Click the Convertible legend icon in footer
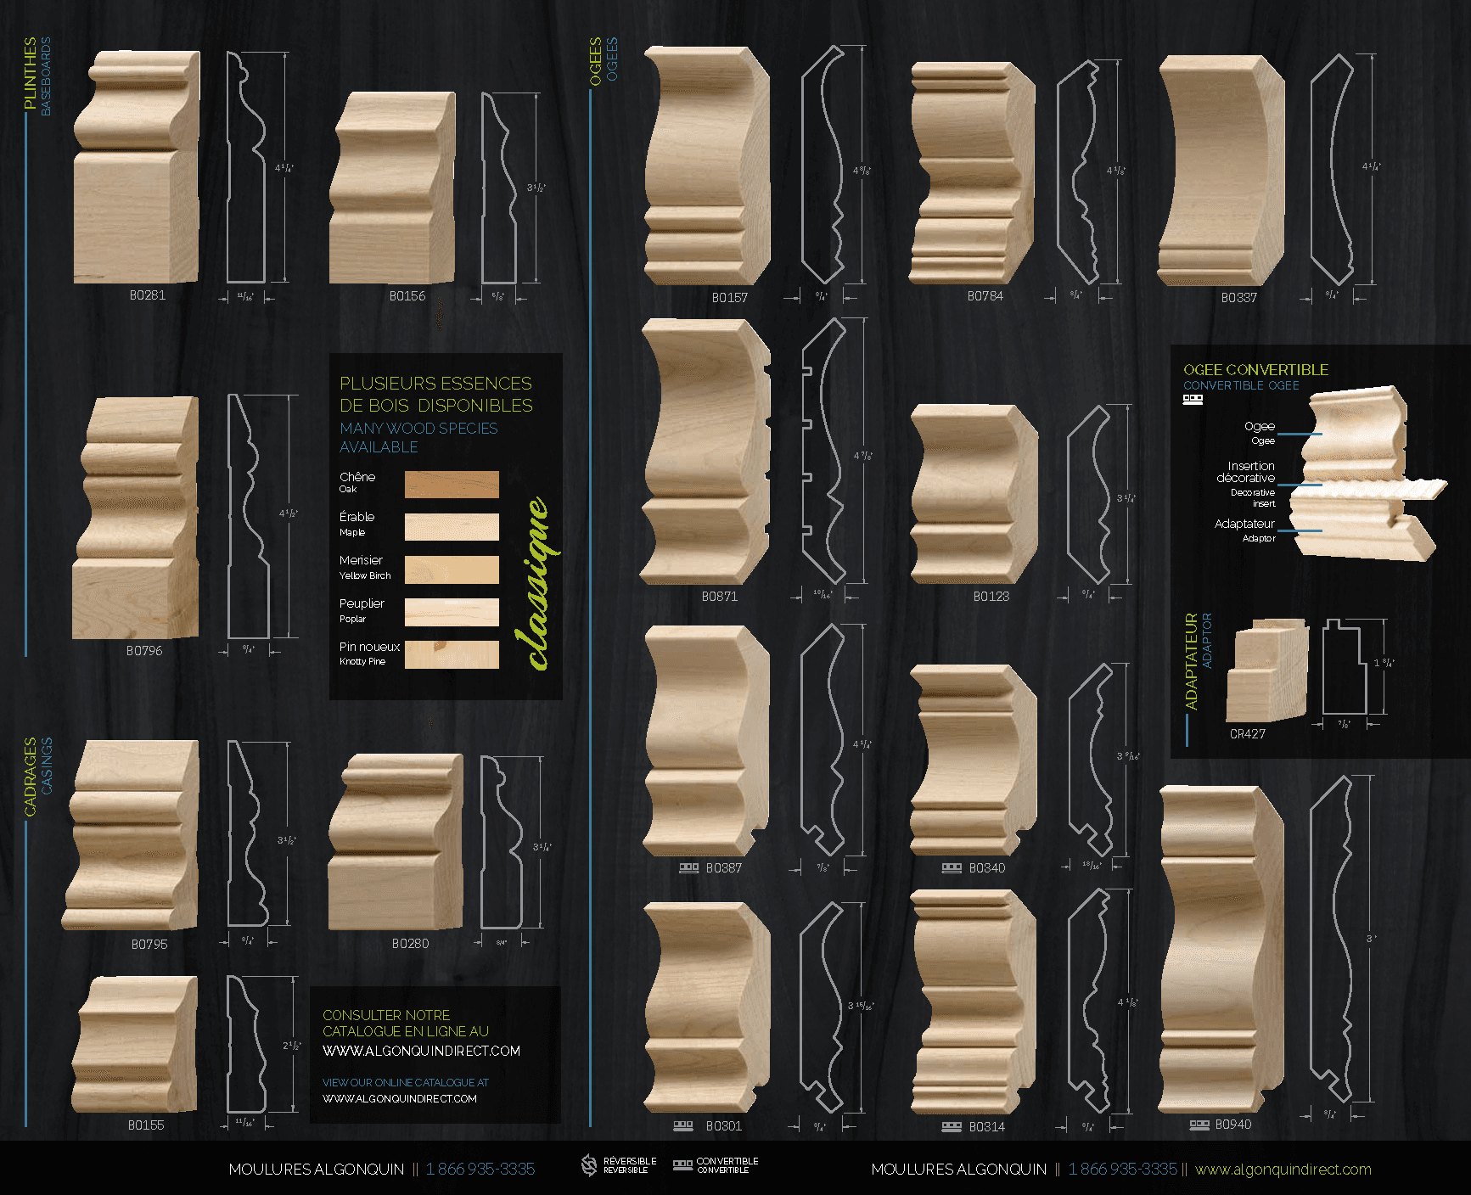1471x1195 pixels. 682,1165
